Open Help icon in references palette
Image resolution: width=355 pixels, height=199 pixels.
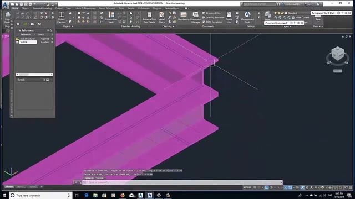coord(39,24)
